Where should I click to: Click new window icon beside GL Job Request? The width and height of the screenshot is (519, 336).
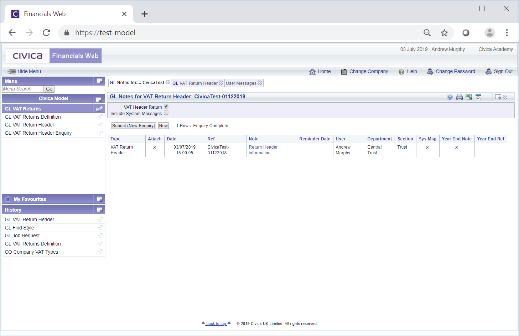tap(100, 236)
